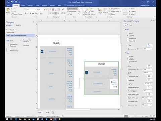Open the shape Line dropdown

91,11
